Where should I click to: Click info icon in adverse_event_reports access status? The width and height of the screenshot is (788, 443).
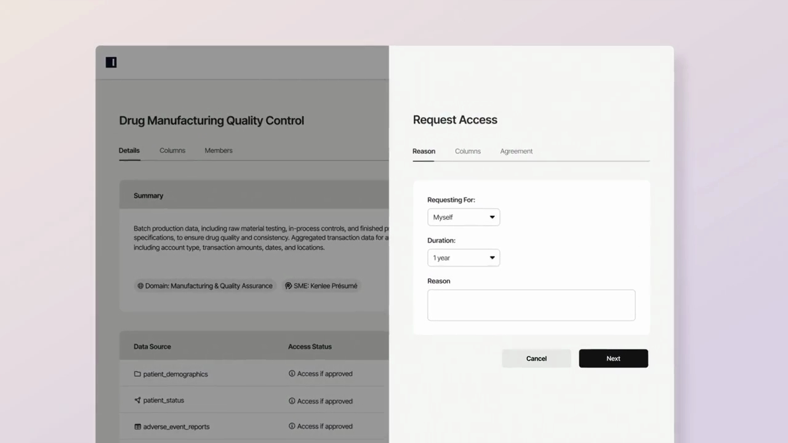coord(292,426)
